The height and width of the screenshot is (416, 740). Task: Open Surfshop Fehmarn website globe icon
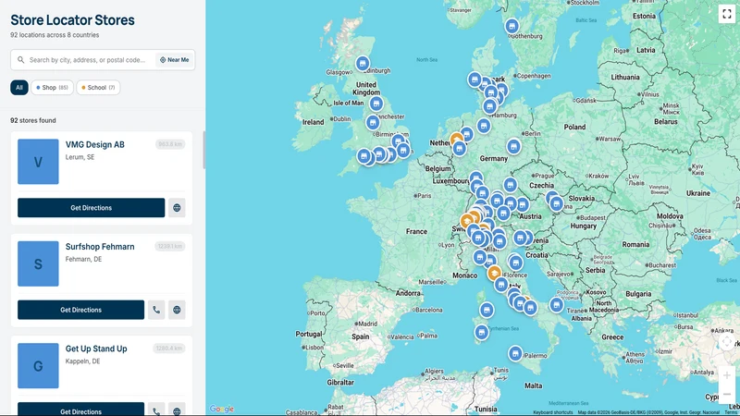[177, 310]
